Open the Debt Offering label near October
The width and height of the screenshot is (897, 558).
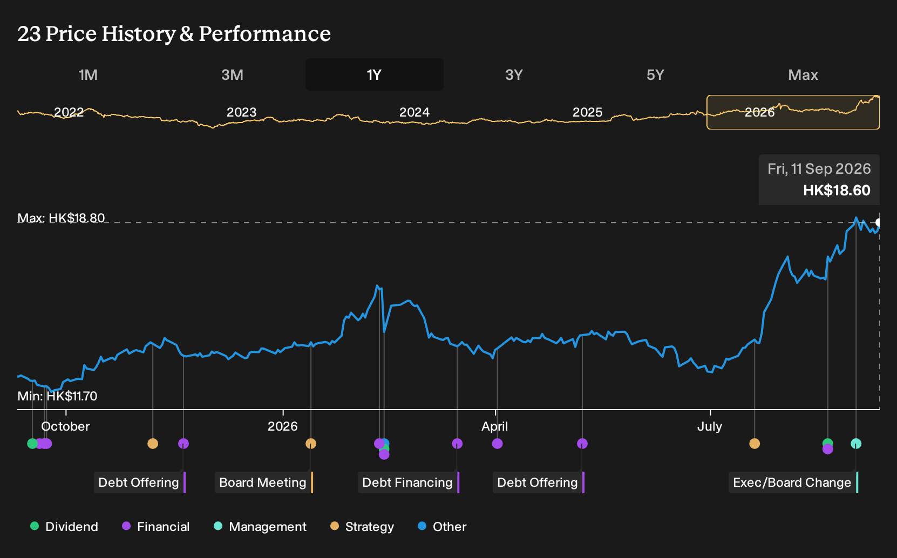coord(140,482)
